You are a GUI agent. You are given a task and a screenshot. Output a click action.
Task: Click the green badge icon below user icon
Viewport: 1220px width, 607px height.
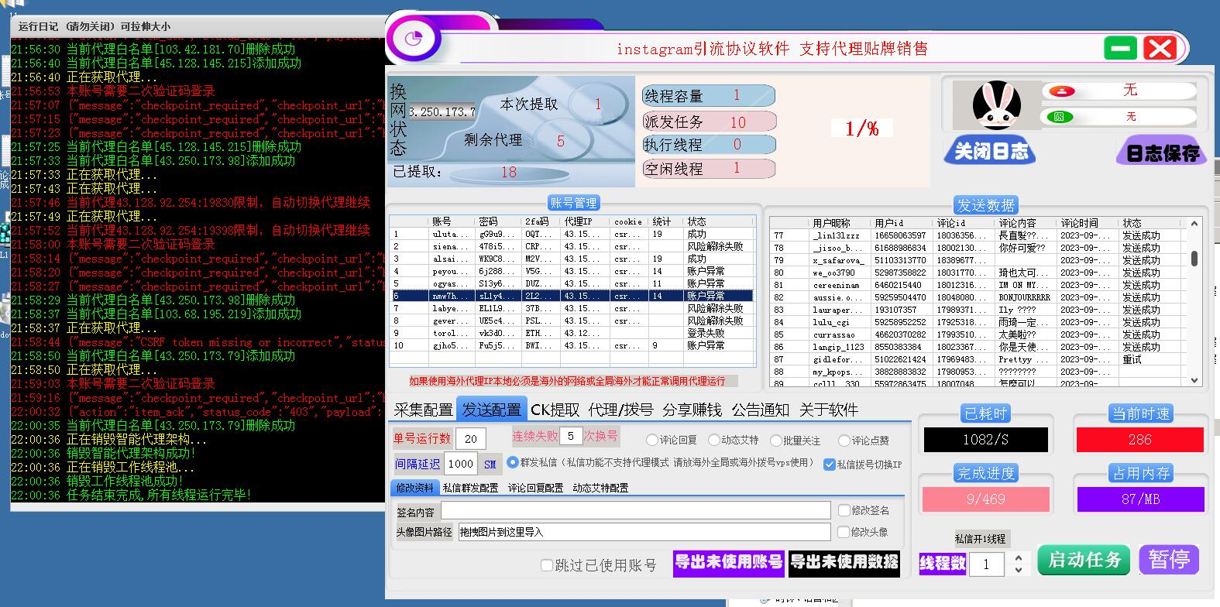tap(1059, 117)
